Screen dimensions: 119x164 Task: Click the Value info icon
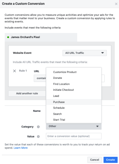coord(38,137)
